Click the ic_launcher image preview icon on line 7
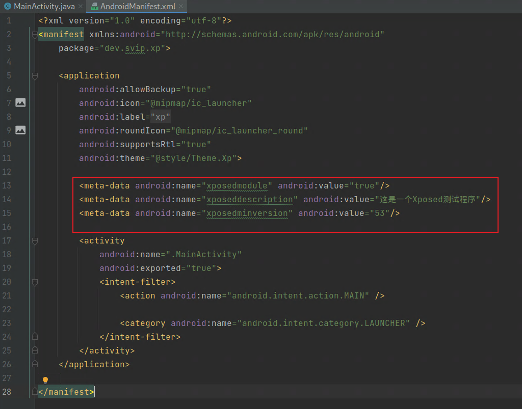Viewport: 522px width, 409px height. click(x=20, y=102)
